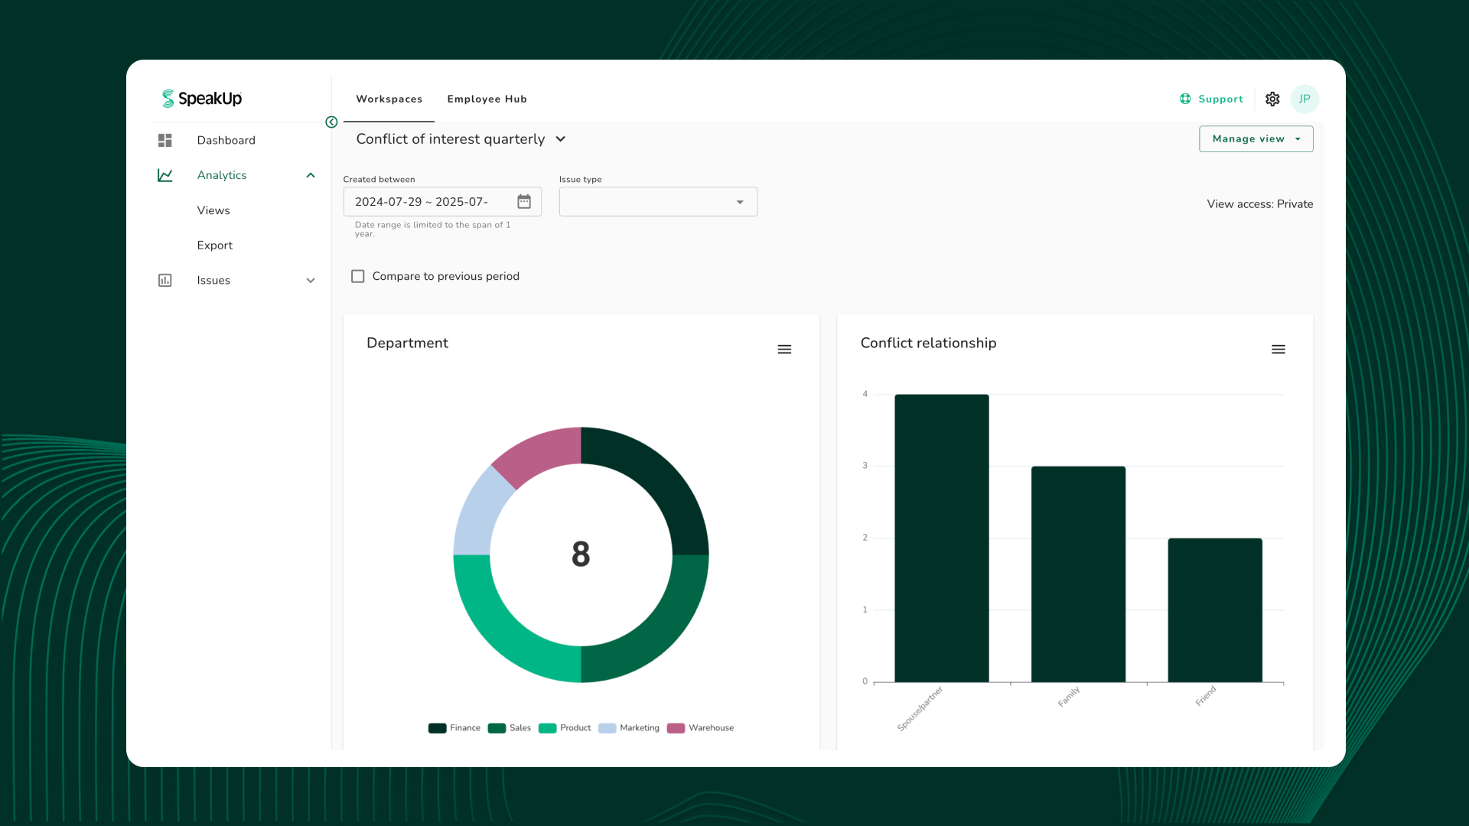Switch to the Employee Hub tab
This screenshot has height=826, width=1469.
pyautogui.click(x=487, y=99)
